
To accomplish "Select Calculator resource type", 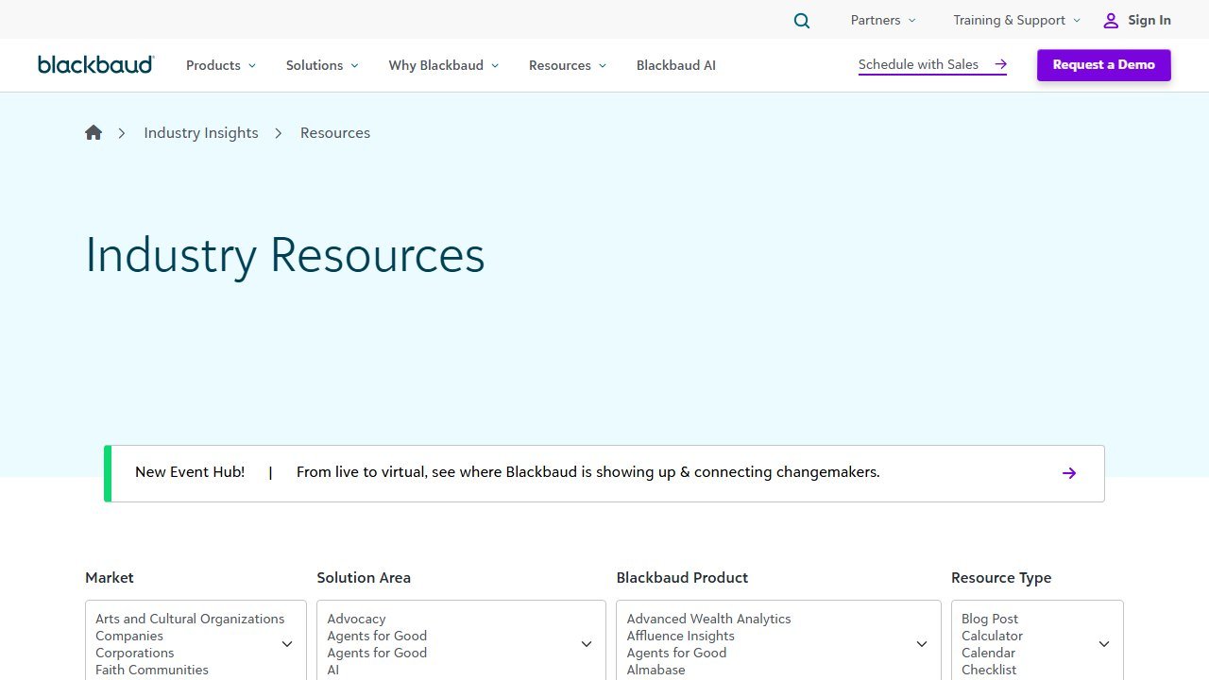I will click(992, 636).
